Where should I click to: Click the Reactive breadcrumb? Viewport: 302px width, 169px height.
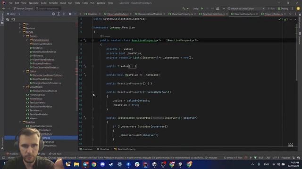click(103, 149)
